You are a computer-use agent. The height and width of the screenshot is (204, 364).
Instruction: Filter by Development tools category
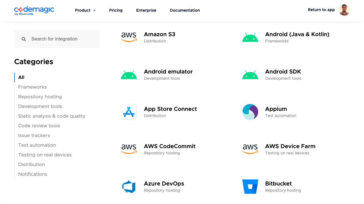click(40, 106)
